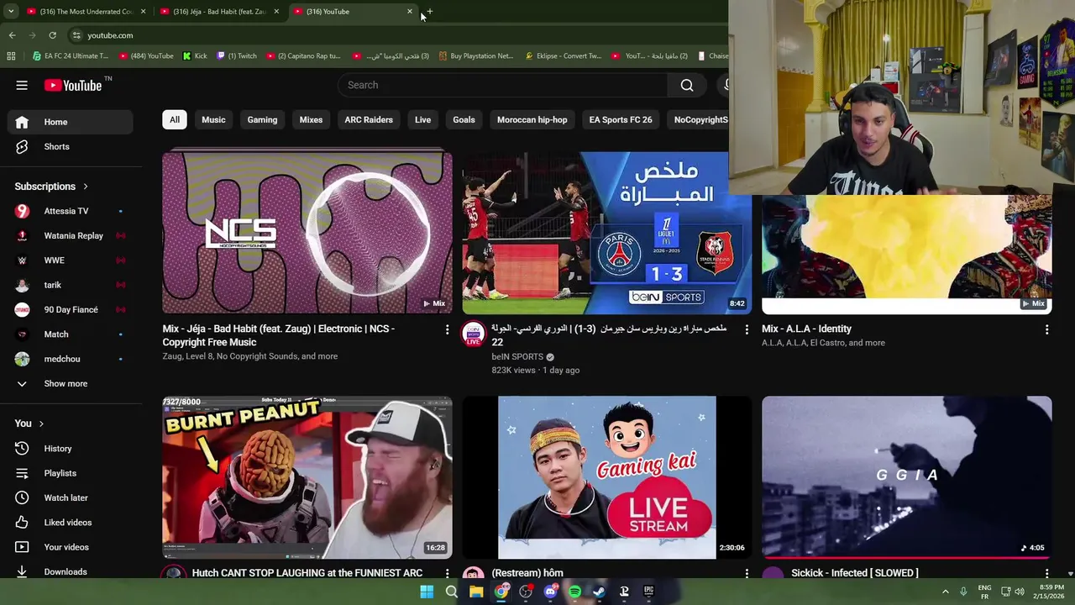Screen dimensions: 1075x605
Task: Open Downloads in the sidebar
Action: [71, 571]
